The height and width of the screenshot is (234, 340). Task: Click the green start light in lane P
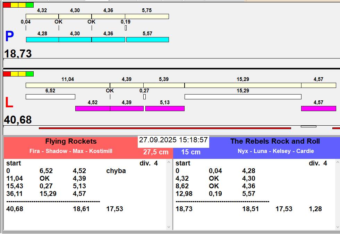30,5
